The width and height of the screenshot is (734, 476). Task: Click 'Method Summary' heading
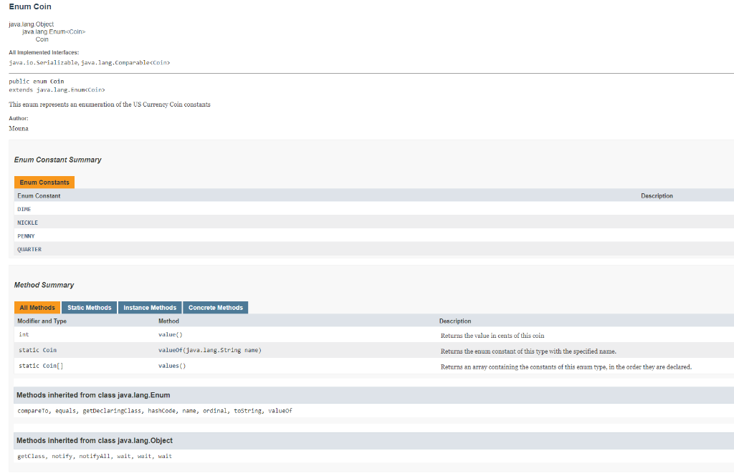point(44,285)
